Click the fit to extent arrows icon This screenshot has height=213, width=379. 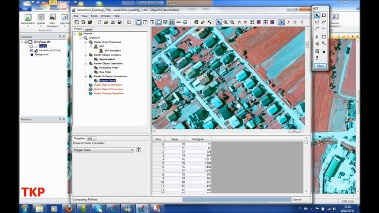(x=252, y=22)
